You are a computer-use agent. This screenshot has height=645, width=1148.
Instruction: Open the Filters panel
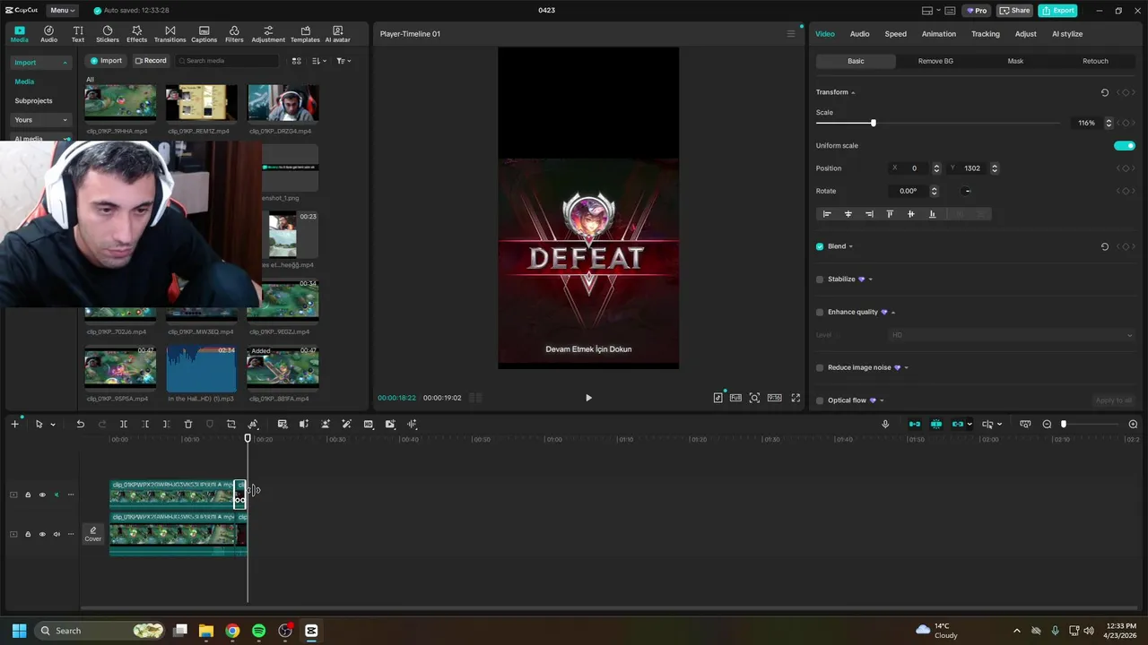point(234,34)
